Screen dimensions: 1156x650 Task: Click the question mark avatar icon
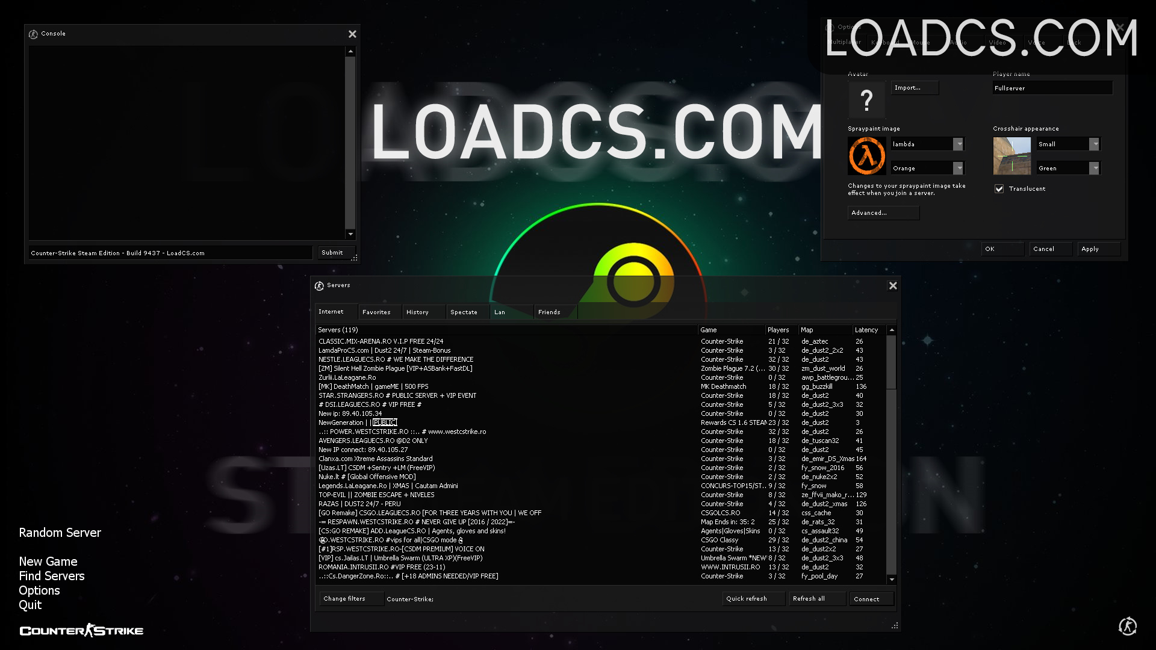pos(866,99)
